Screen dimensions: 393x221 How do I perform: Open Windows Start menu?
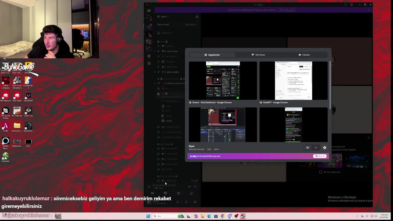pyautogui.click(x=148, y=216)
